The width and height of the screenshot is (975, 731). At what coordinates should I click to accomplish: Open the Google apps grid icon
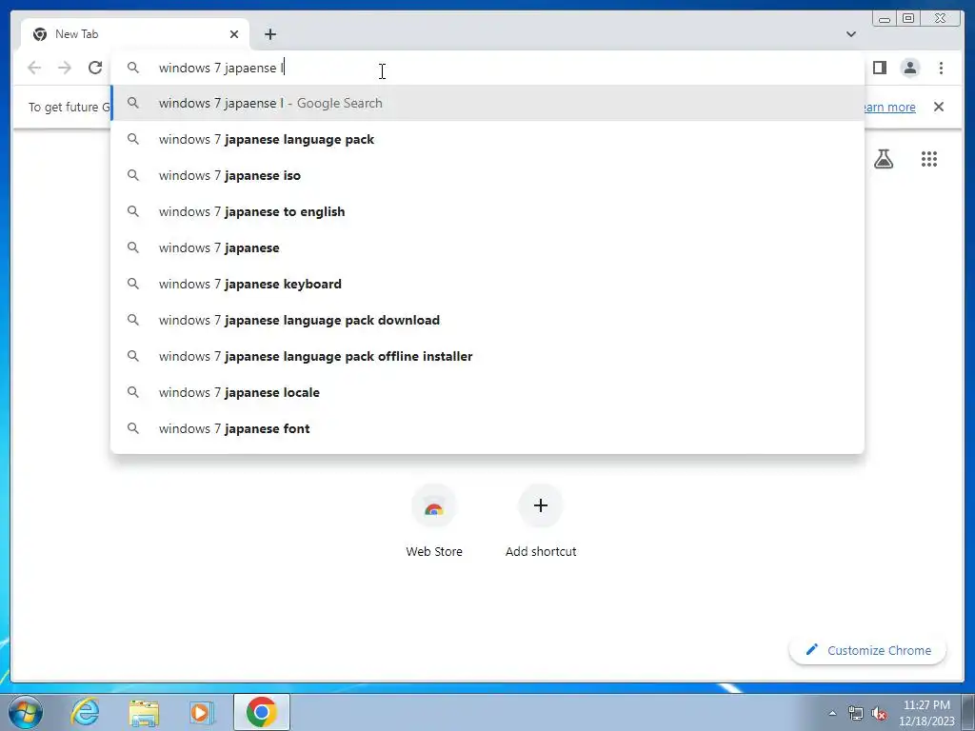point(929,159)
